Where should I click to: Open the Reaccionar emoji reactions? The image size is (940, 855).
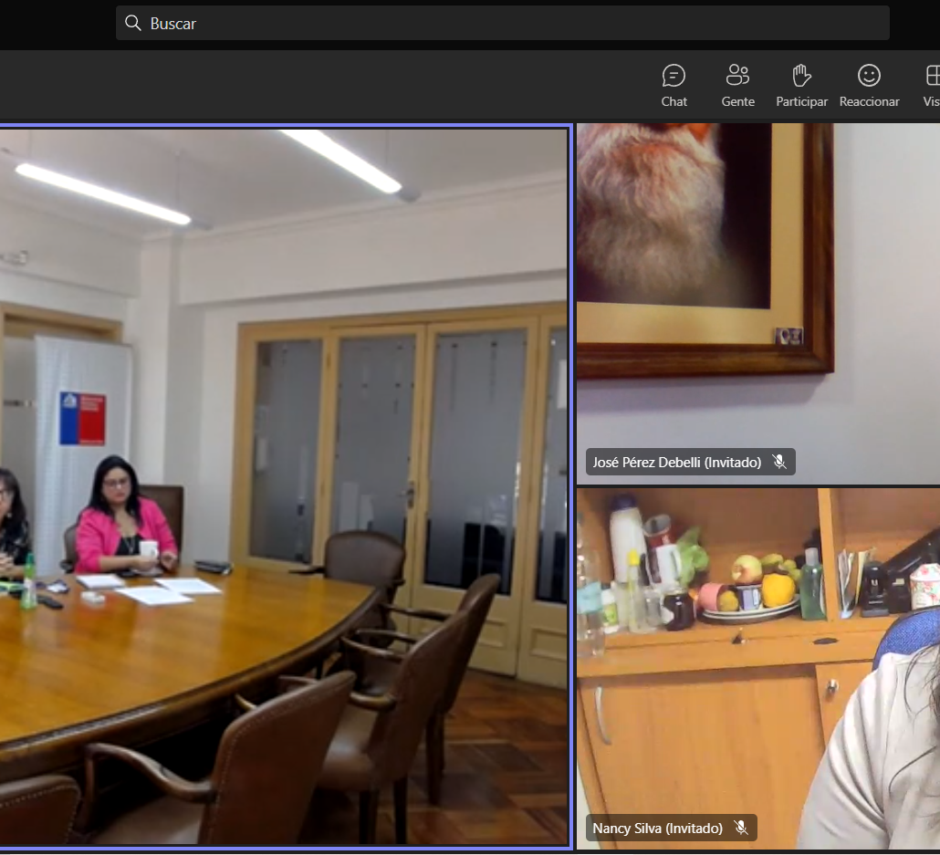[869, 76]
